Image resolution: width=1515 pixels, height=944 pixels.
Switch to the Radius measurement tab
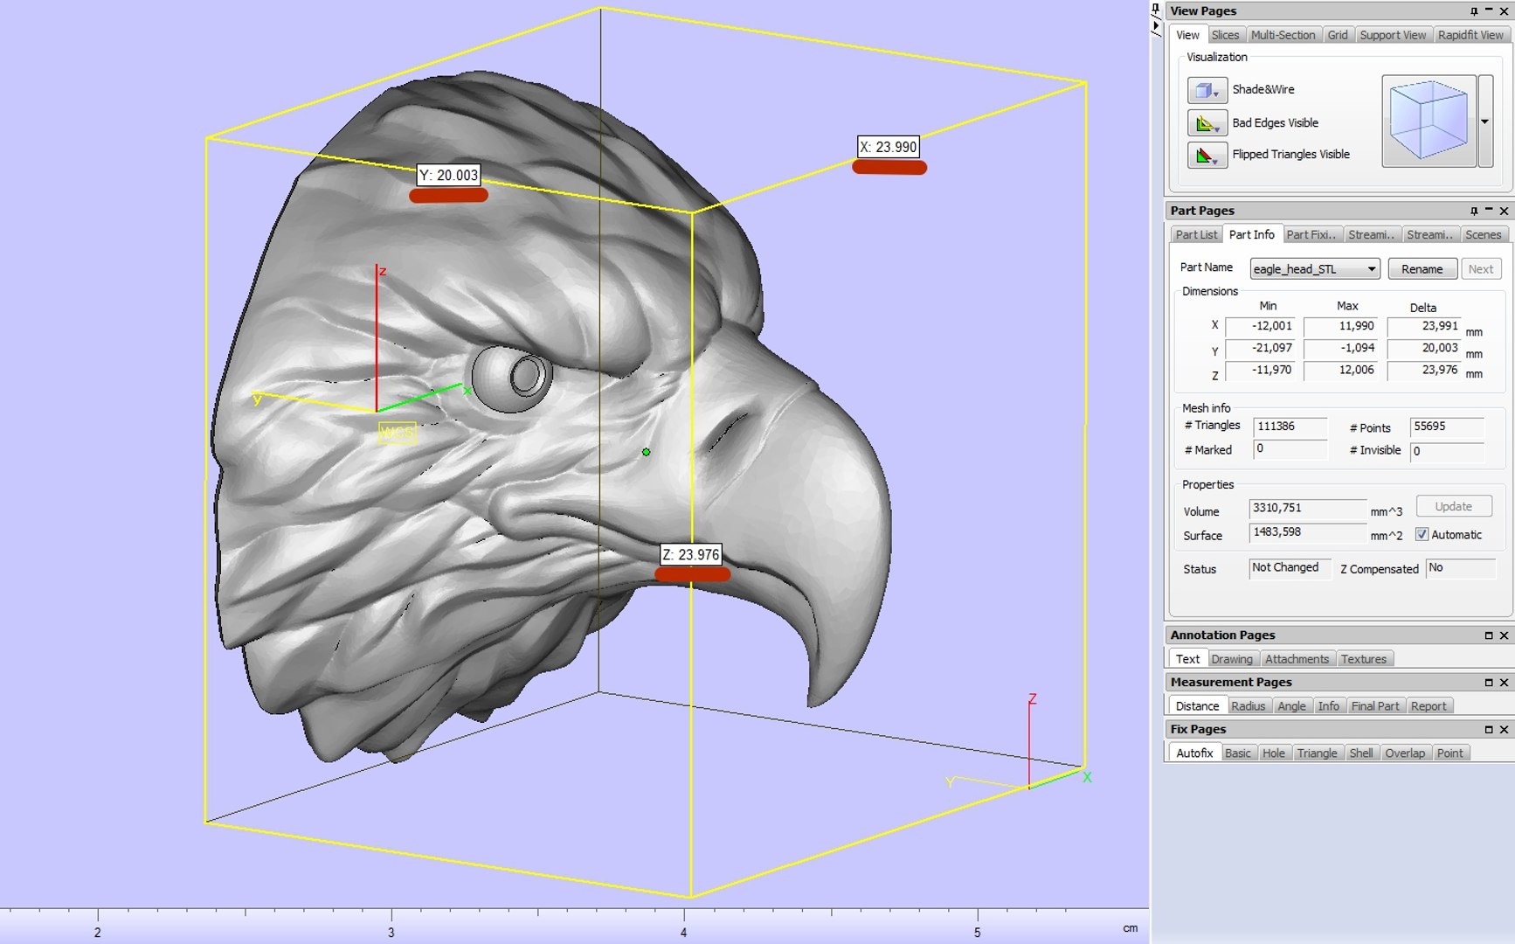[x=1248, y=707]
